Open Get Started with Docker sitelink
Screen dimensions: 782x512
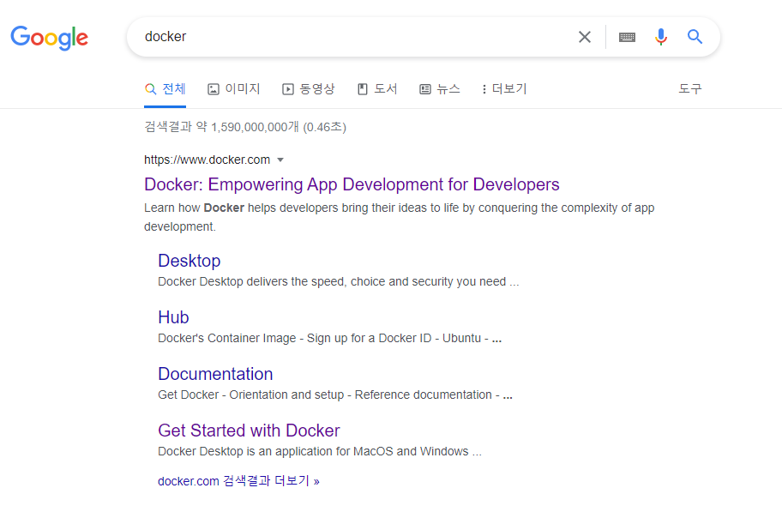249,431
